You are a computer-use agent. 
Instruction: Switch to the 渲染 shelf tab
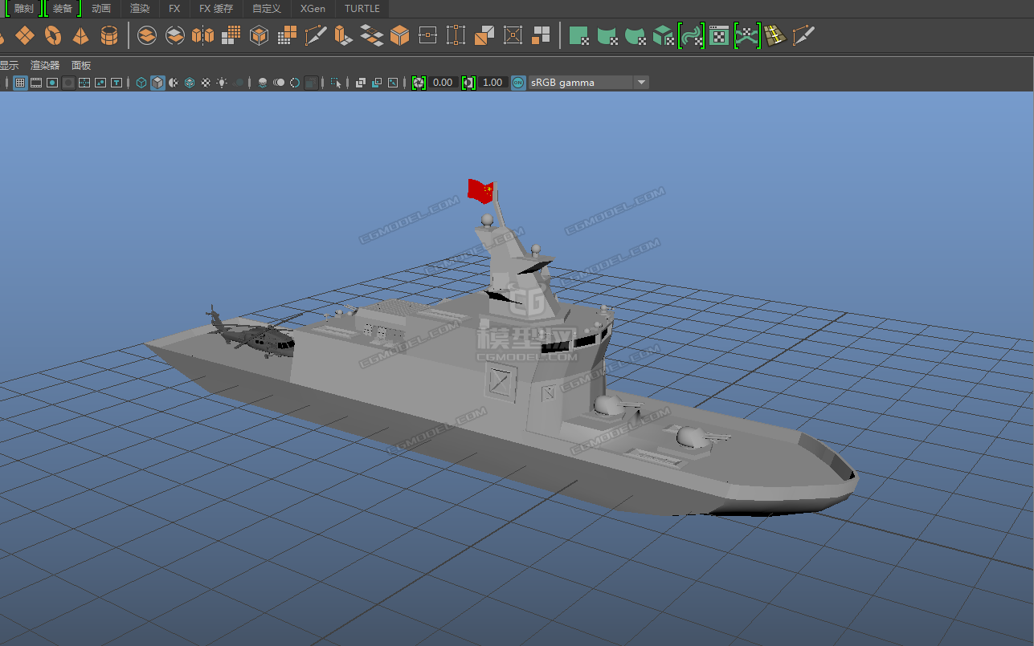[x=140, y=9]
